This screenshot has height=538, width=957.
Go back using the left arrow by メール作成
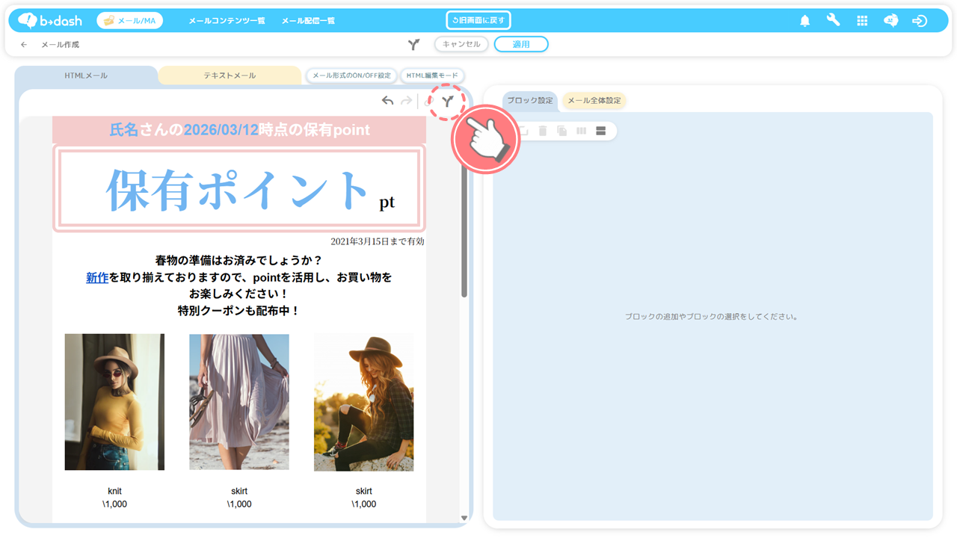click(x=24, y=45)
